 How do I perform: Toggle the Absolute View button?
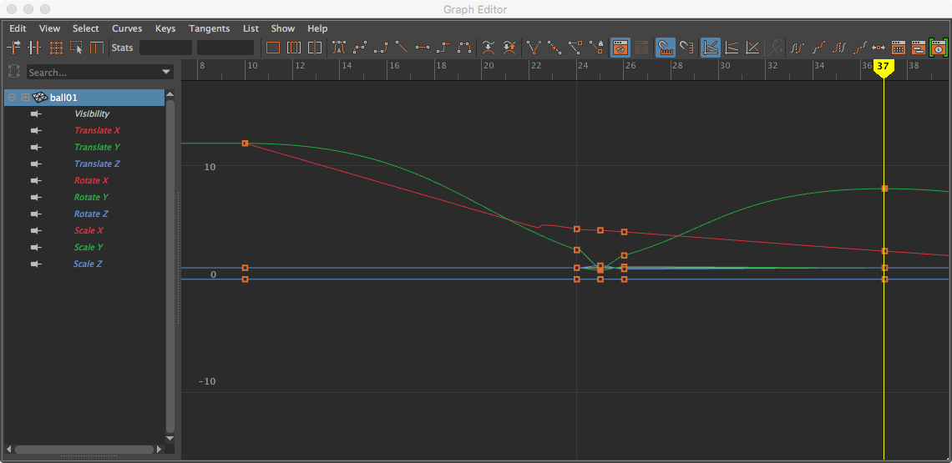coord(711,48)
